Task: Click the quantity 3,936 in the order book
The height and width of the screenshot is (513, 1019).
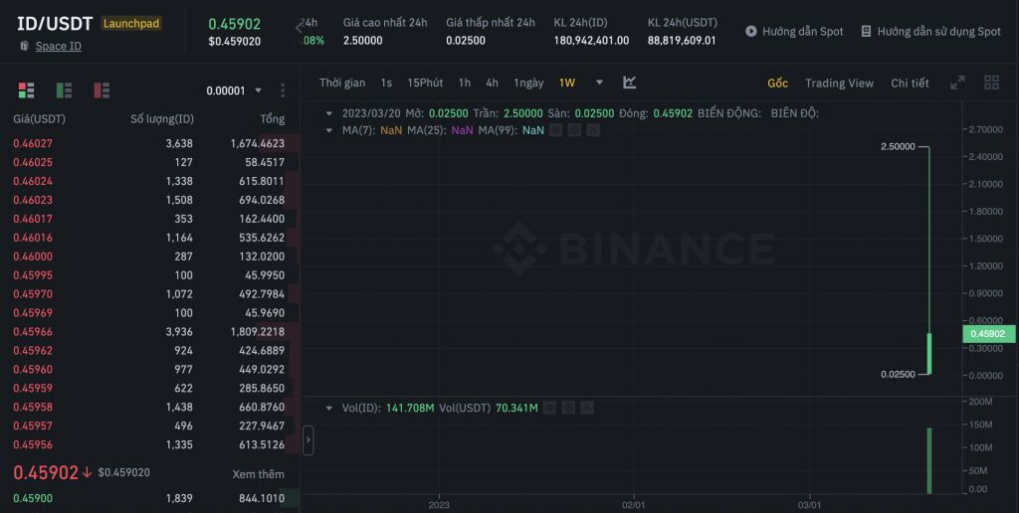Action: pyautogui.click(x=179, y=332)
